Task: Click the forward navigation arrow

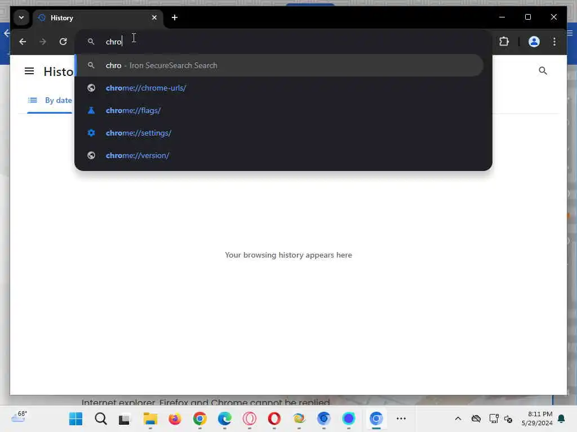Action: tap(43, 42)
